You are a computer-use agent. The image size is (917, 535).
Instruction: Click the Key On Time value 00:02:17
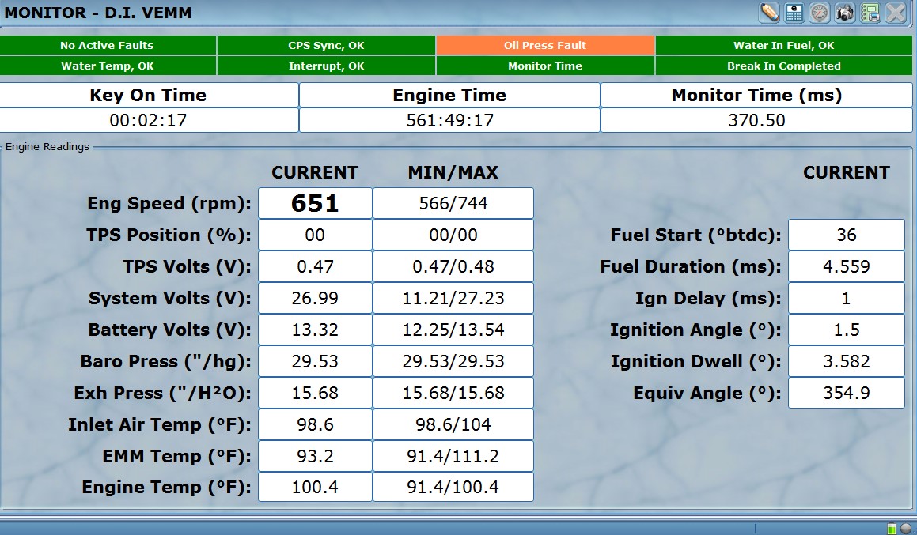pyautogui.click(x=149, y=120)
